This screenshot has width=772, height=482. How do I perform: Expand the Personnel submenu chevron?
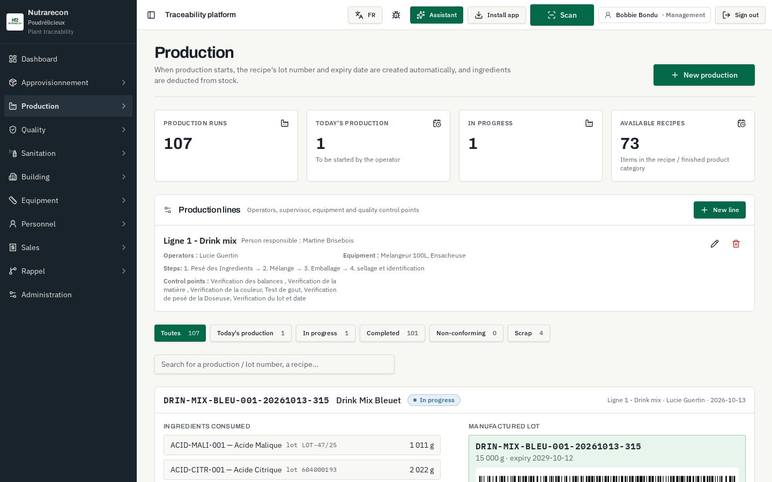124,224
